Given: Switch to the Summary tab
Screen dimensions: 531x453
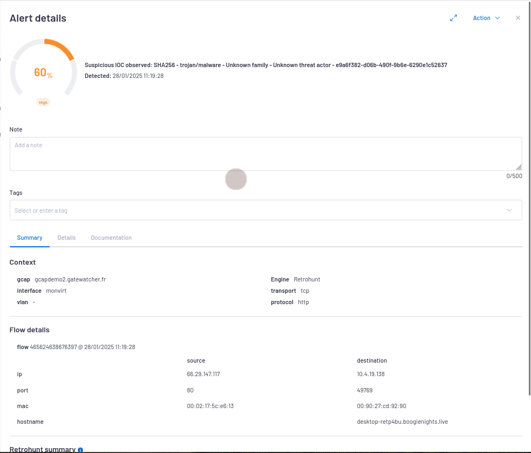Looking at the screenshot, I should pyautogui.click(x=29, y=238).
